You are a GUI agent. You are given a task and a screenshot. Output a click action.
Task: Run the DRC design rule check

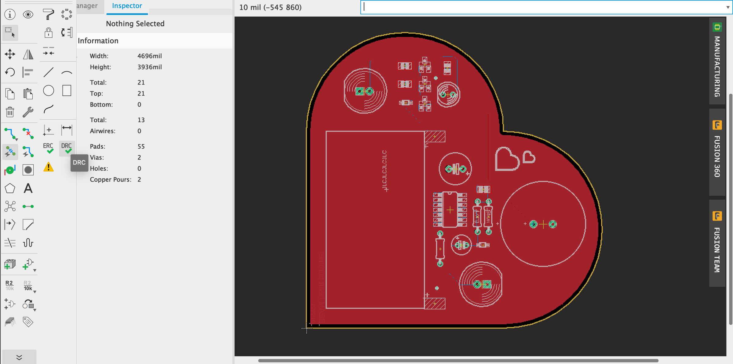(x=66, y=149)
